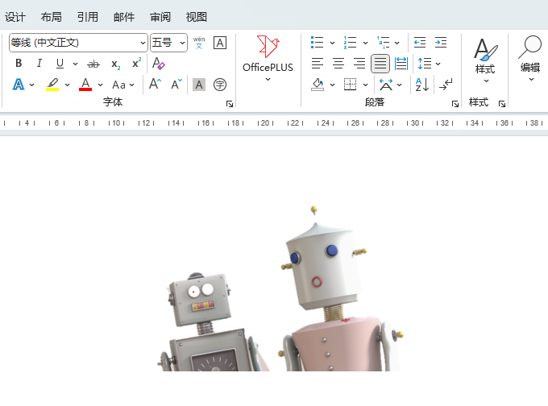Increase font size
Viewport: 548px width, 406px height.
[155, 85]
